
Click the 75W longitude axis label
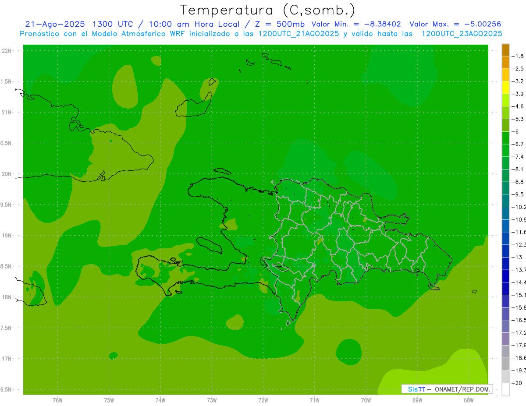[109, 400]
